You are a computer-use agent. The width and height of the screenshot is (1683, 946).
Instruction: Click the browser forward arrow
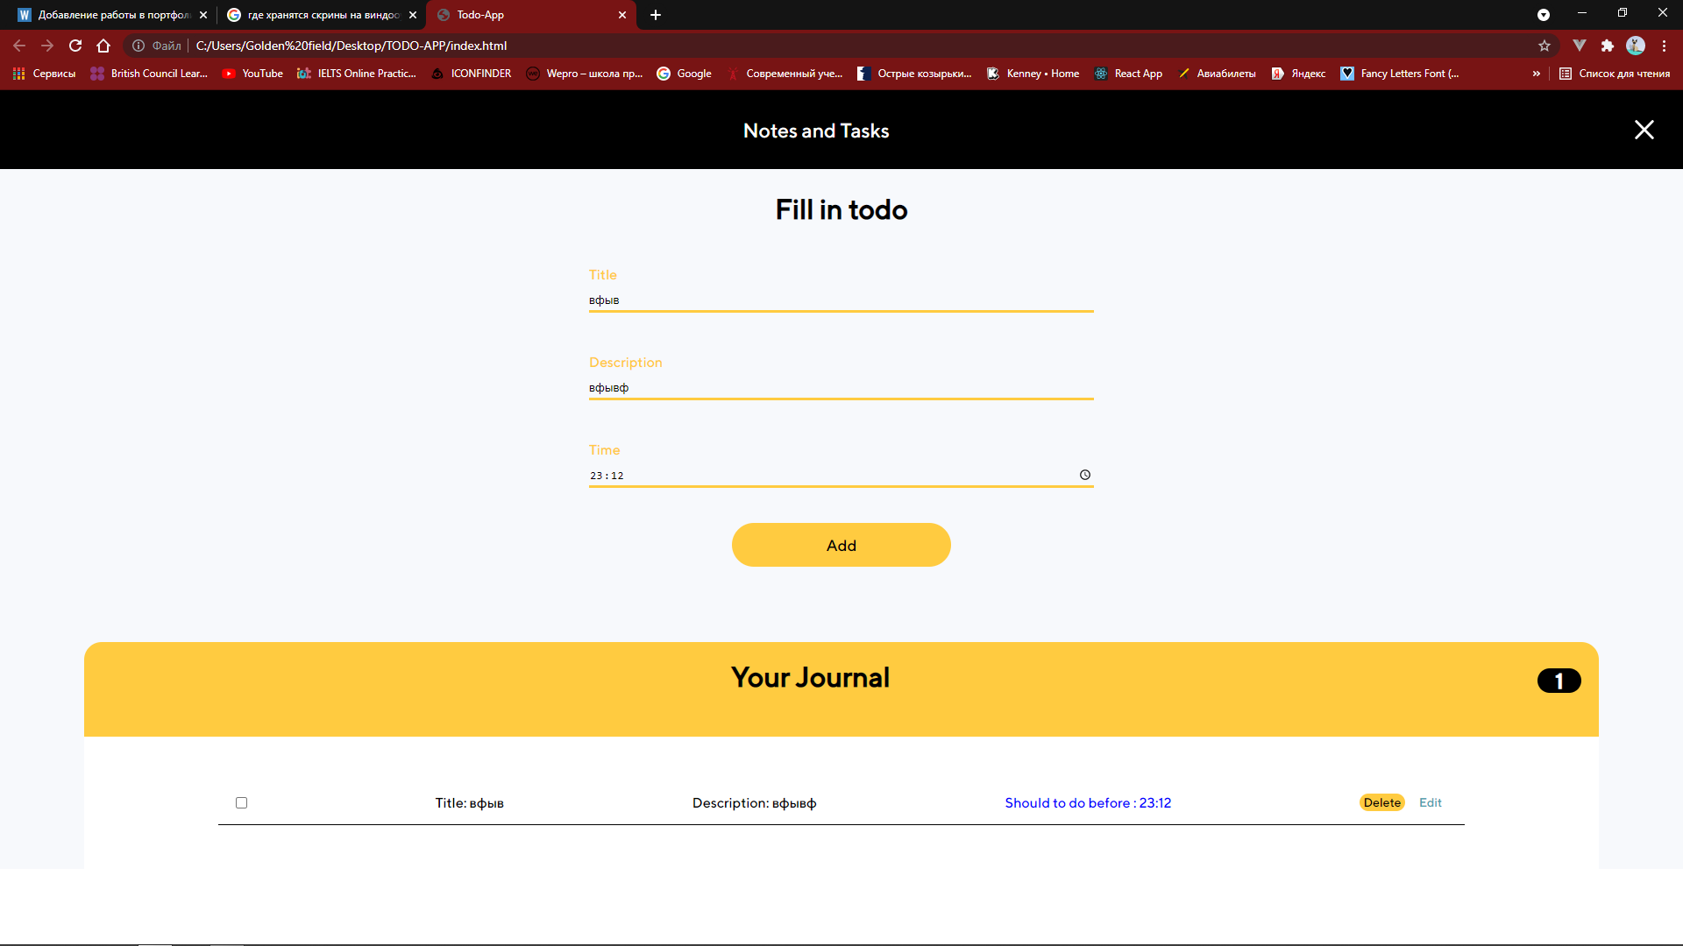[x=47, y=46]
